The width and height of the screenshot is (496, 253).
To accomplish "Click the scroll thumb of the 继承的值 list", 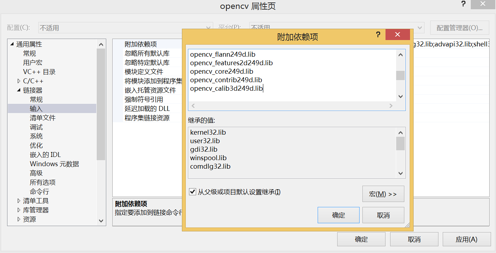I will coord(400,144).
